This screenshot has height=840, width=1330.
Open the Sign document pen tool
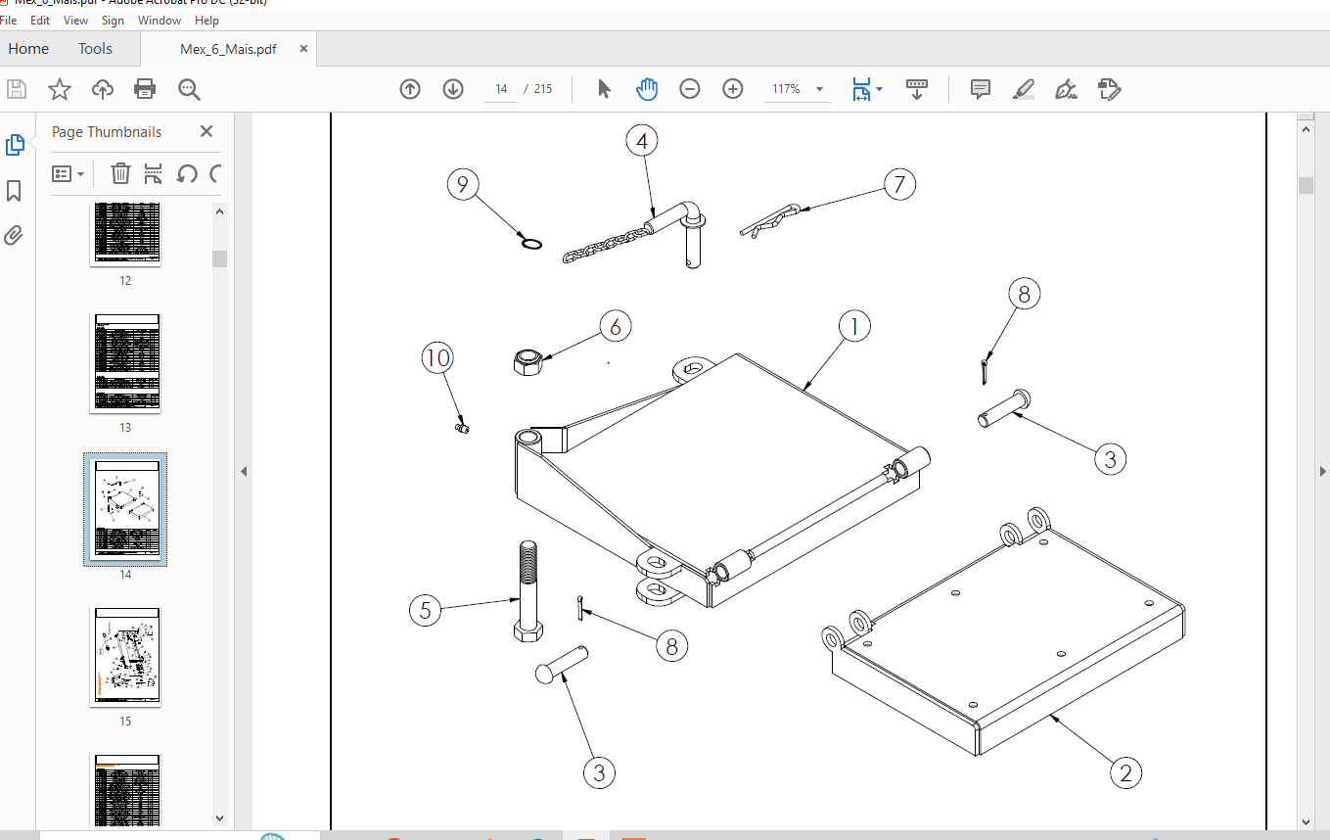(1067, 89)
